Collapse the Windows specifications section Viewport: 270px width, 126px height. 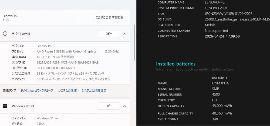[125, 106]
